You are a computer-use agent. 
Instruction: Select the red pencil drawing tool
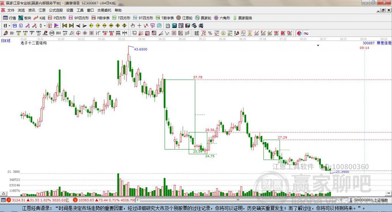(6, 33)
